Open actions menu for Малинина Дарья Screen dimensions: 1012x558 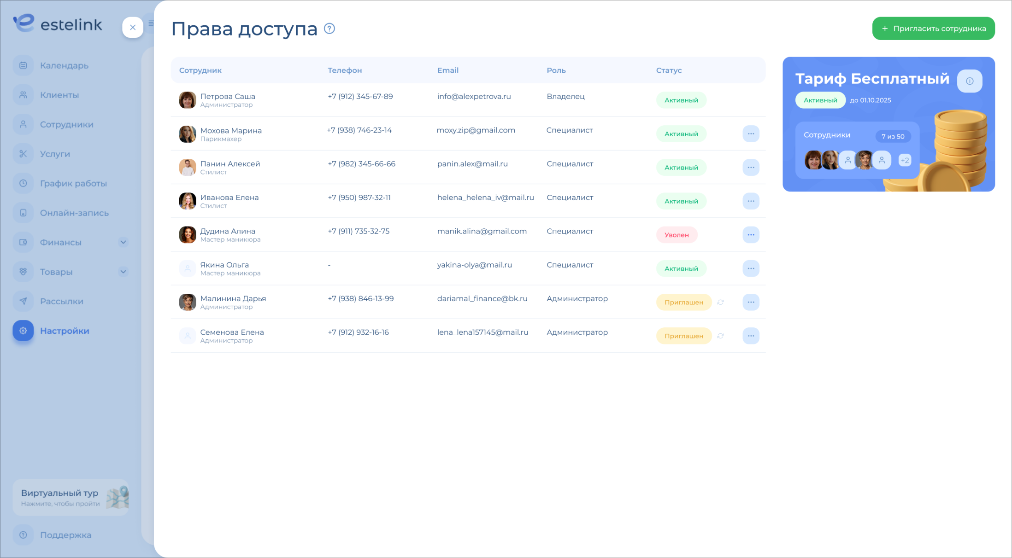[751, 302]
